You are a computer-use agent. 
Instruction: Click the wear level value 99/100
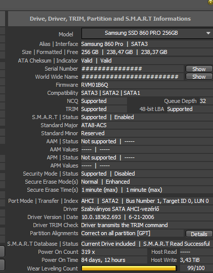(x=196, y=268)
